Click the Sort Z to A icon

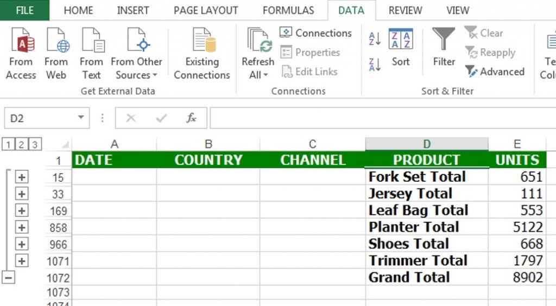[x=375, y=65]
